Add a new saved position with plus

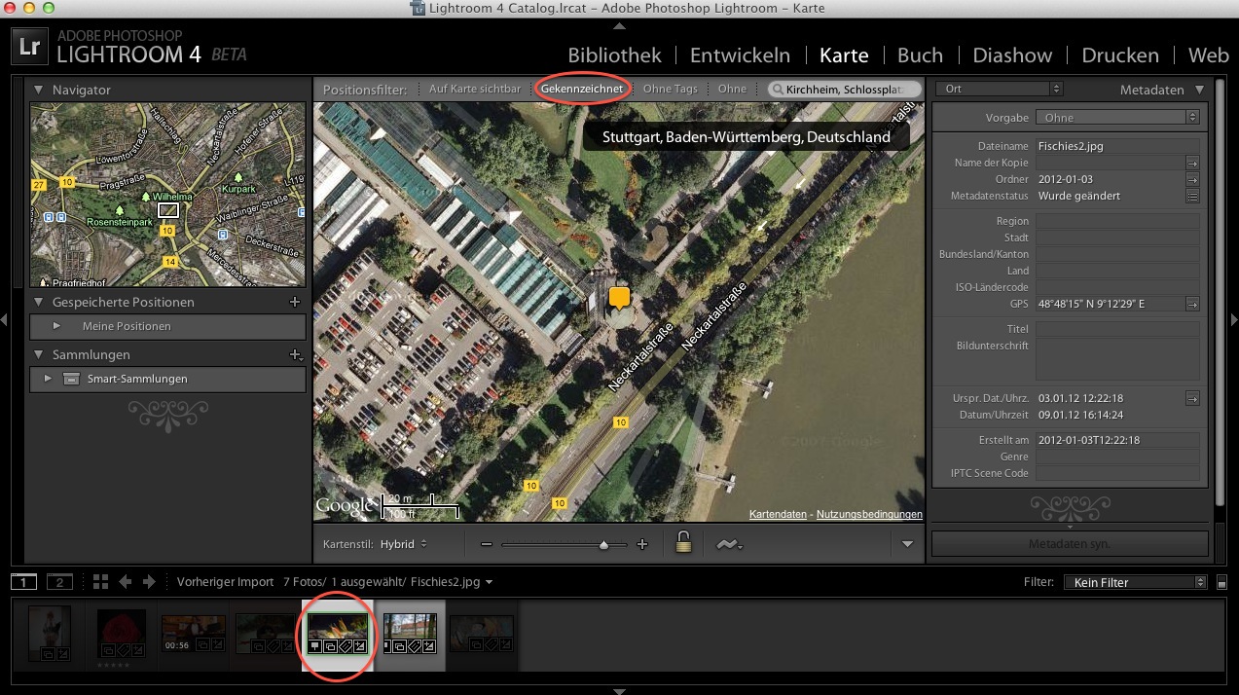click(295, 303)
